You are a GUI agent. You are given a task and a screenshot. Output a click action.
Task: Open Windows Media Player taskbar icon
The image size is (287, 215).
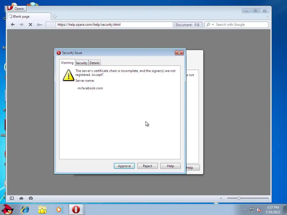(59, 210)
